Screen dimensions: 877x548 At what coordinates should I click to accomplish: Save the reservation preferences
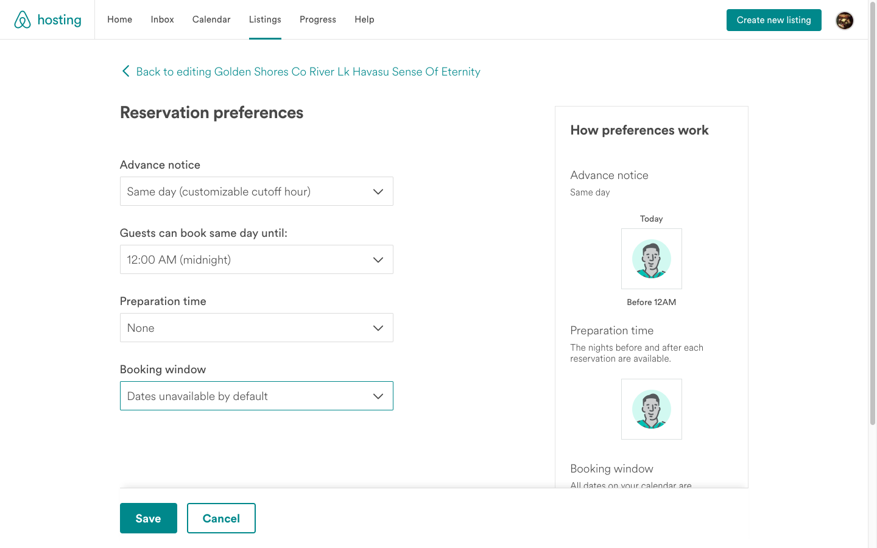pos(148,518)
